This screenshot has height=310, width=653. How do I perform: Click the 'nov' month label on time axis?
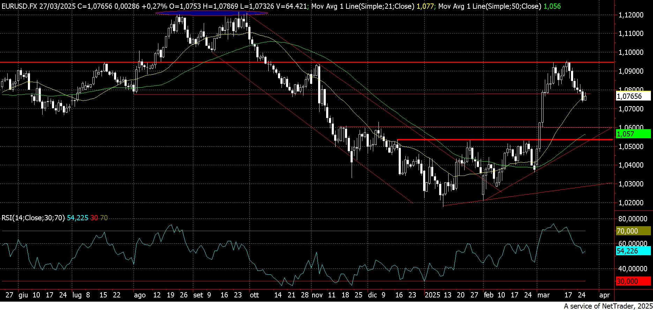(x=317, y=295)
